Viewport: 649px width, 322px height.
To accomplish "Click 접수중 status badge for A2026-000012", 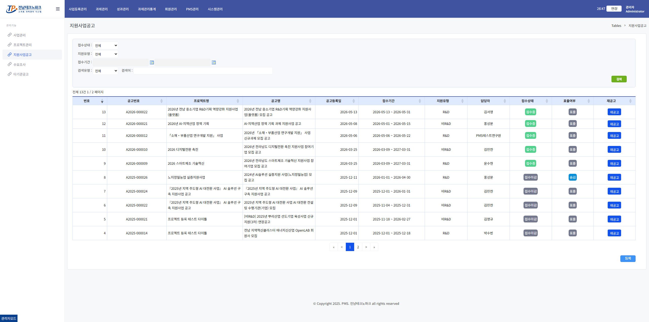I will [x=530, y=136].
